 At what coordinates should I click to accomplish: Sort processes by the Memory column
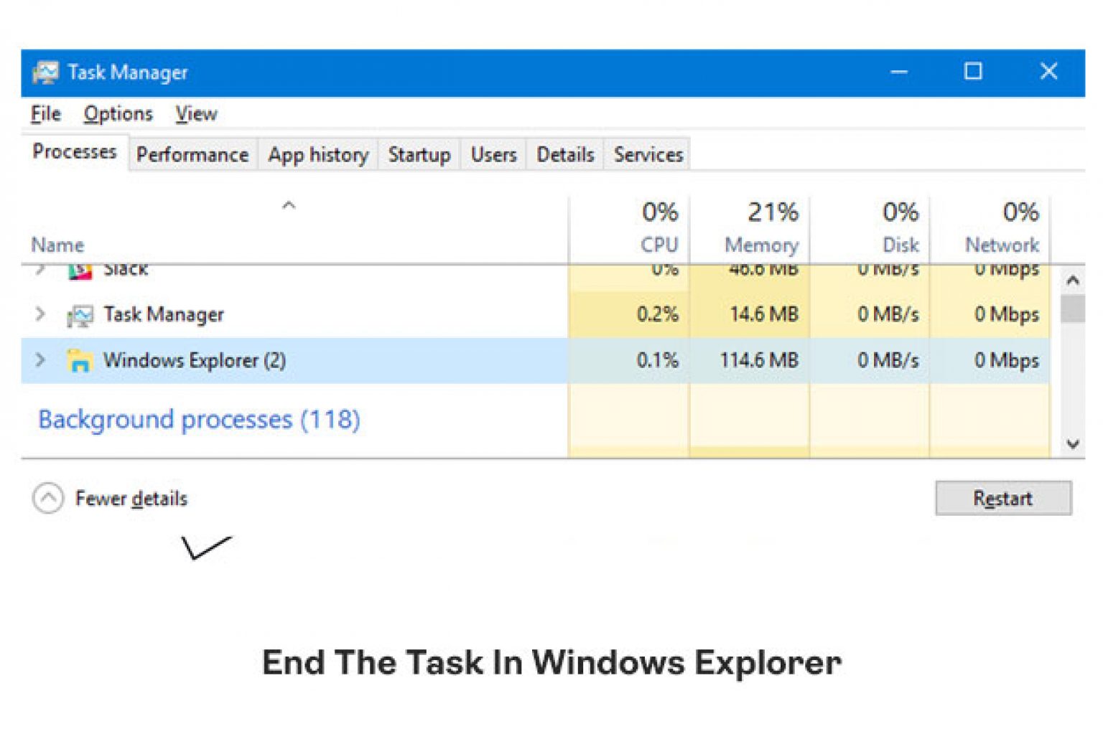click(x=760, y=226)
